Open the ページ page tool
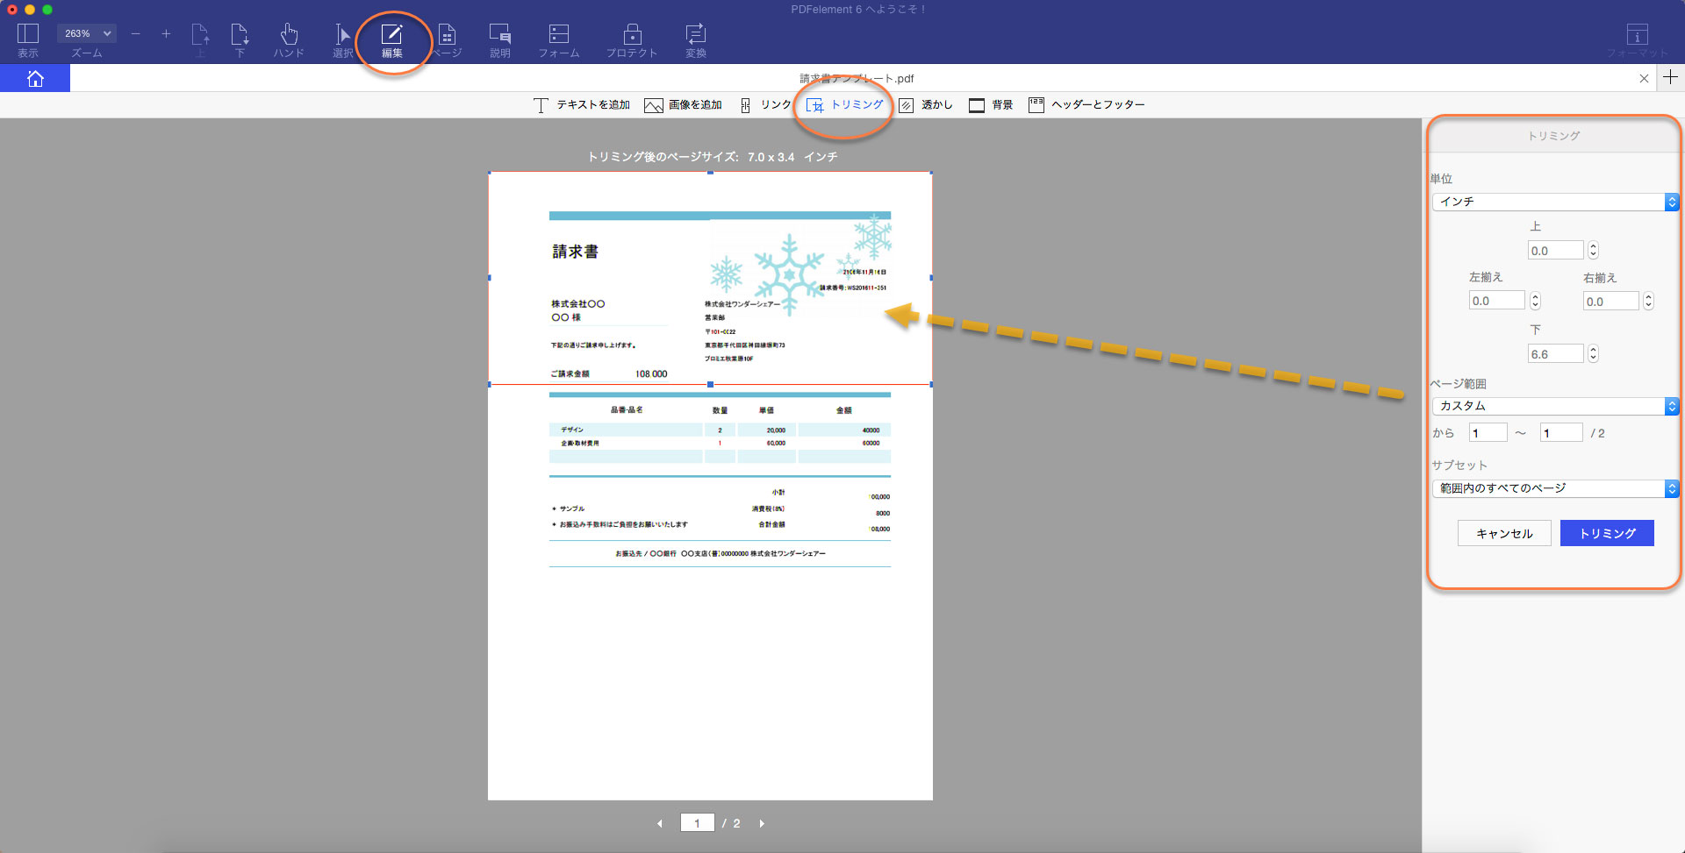This screenshot has height=853, width=1685. tap(447, 40)
